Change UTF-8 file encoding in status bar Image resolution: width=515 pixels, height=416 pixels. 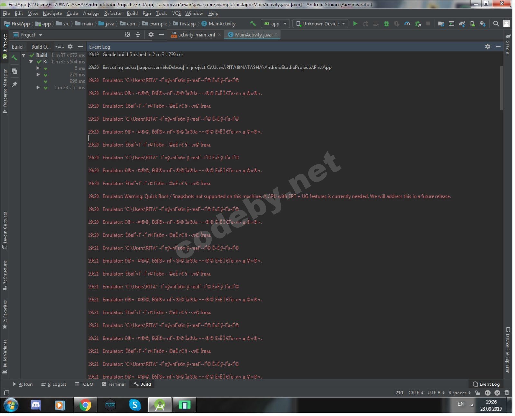[436, 393]
